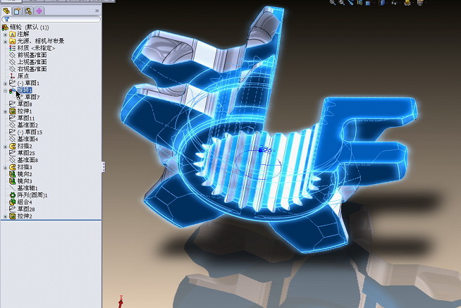461x308 pixels.
Task: Click the feature tree filter field
Action: pos(51,19)
